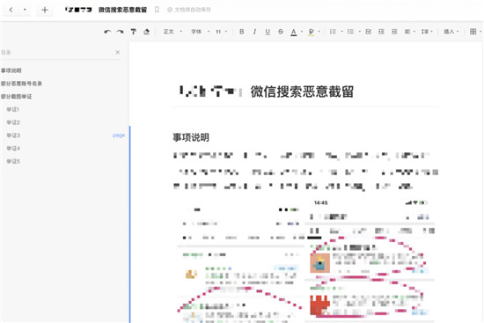This screenshot has height=323, width=484.
Task: Toggle underline formatting
Action: coord(268,32)
